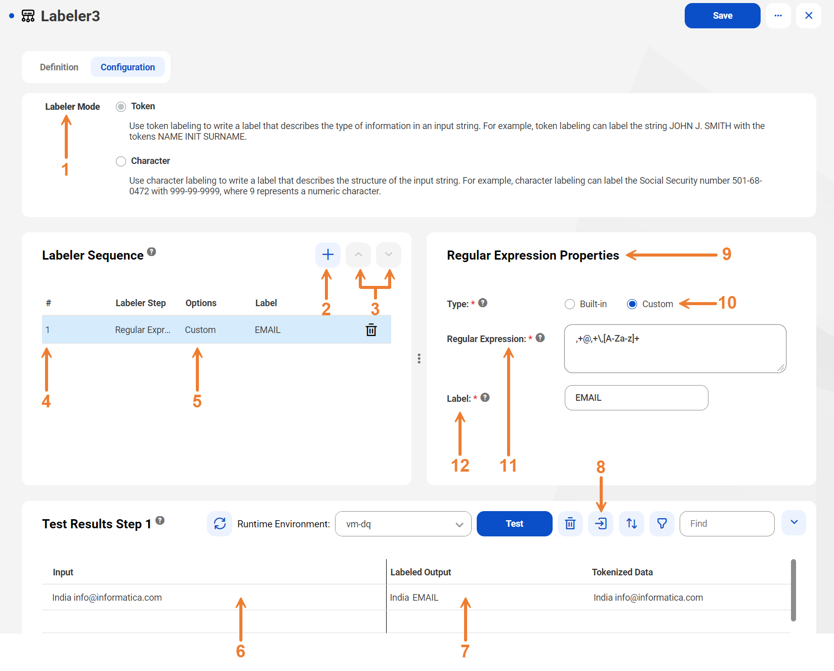Click the test results vertical scrollbar
The image size is (834, 671).
pos(794,590)
